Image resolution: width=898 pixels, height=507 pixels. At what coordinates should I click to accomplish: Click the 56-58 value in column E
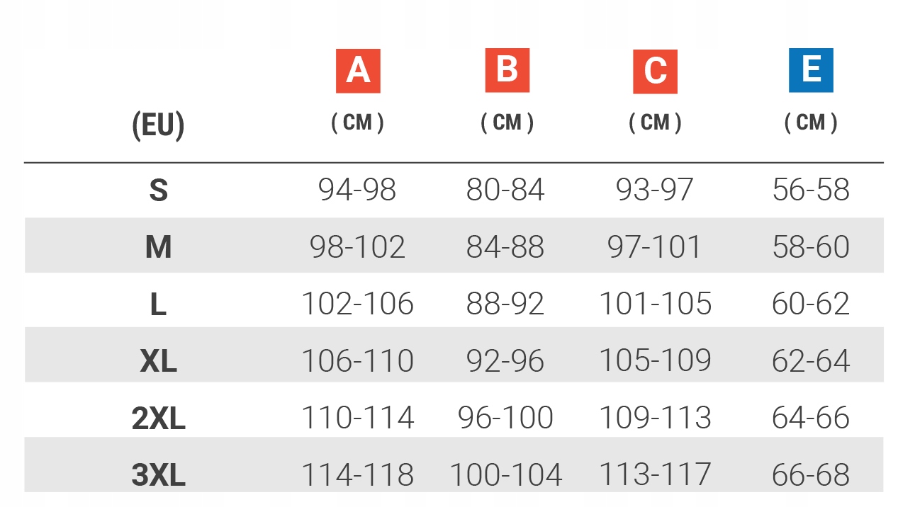[x=811, y=190]
